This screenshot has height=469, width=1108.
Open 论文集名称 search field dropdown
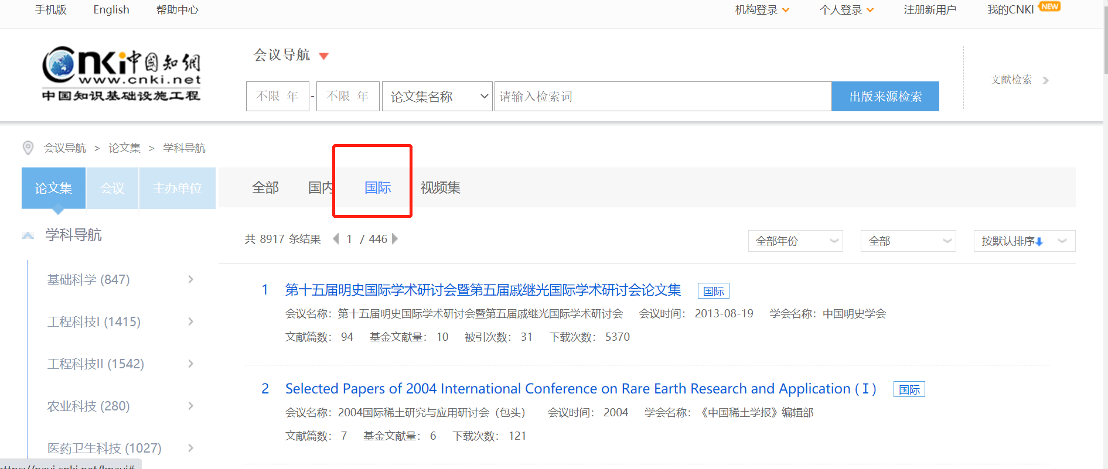437,97
